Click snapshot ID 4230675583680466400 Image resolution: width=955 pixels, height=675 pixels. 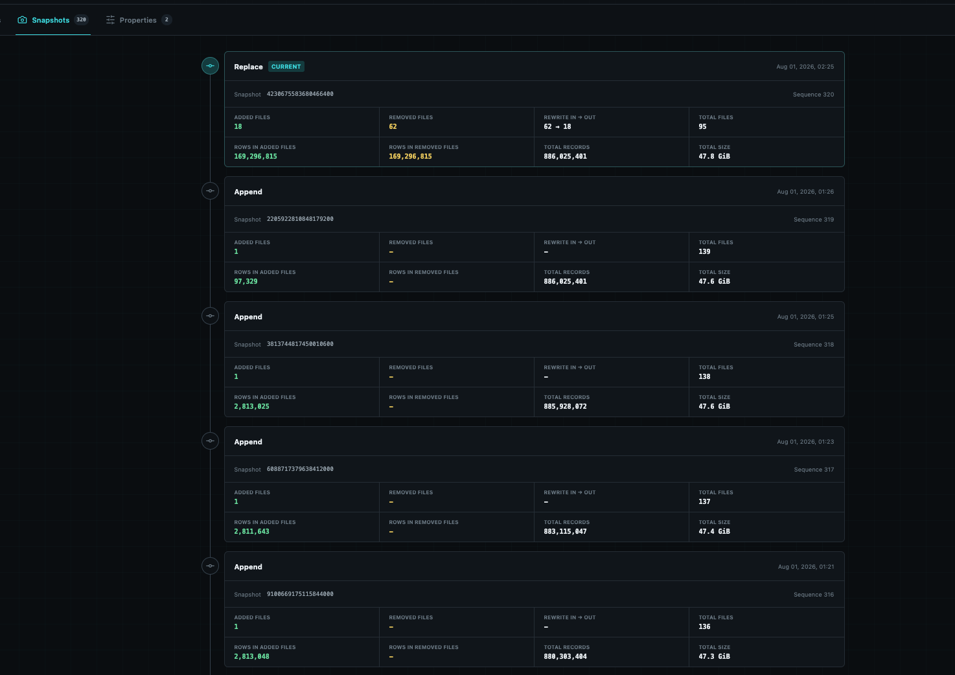[x=300, y=94]
